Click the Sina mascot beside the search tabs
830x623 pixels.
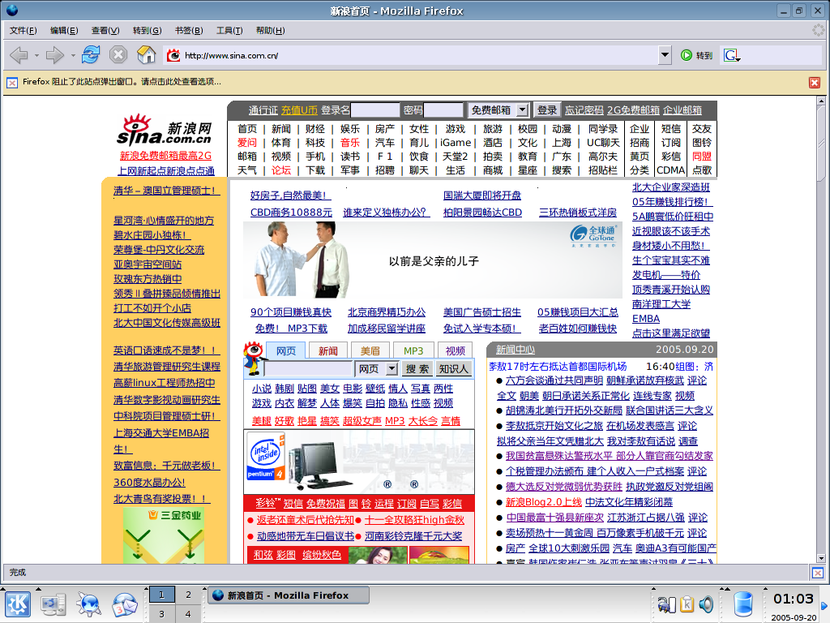(x=254, y=359)
